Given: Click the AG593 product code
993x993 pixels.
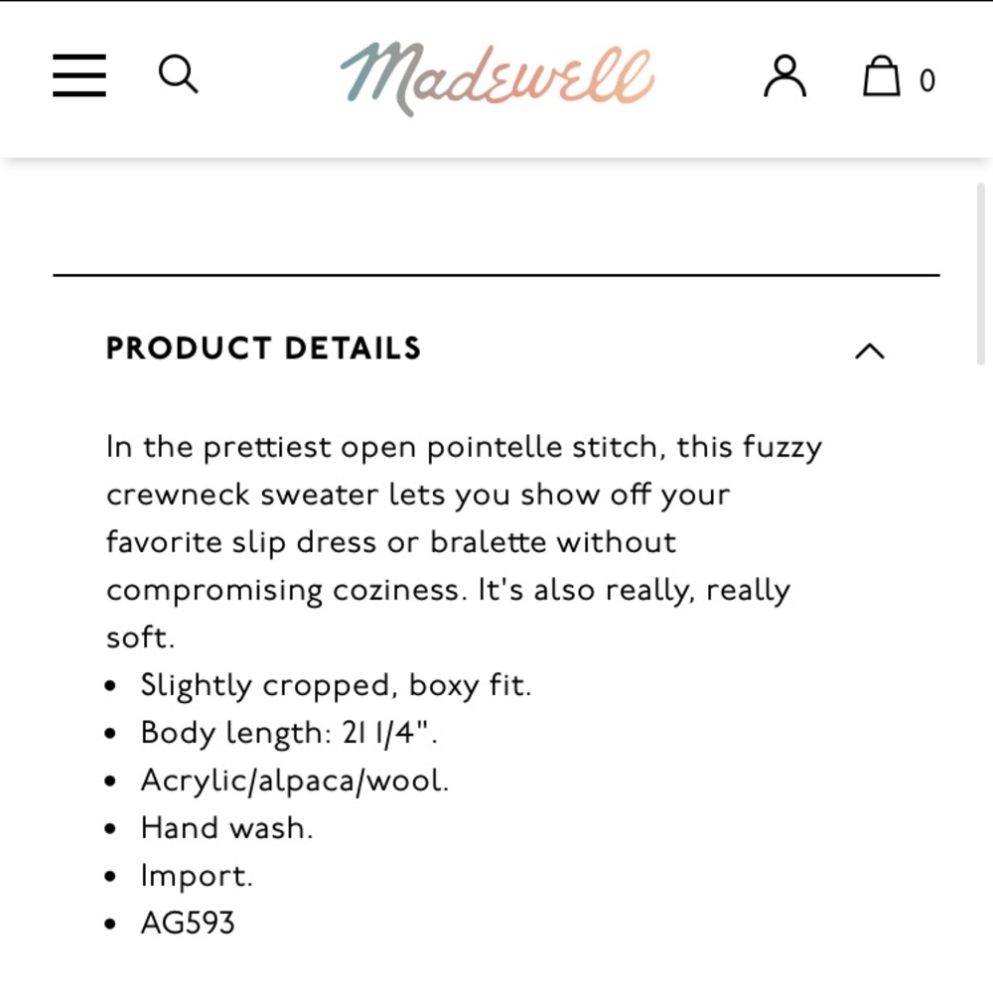Looking at the screenshot, I should pos(188,922).
